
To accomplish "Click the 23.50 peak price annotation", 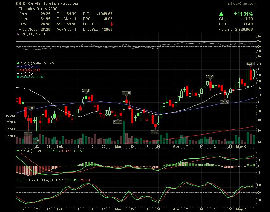I will (x=126, y=93).
